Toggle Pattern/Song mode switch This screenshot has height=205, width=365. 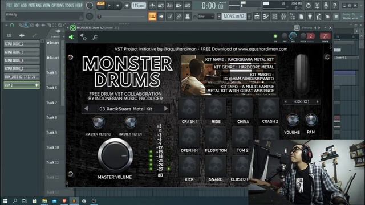(101, 5)
